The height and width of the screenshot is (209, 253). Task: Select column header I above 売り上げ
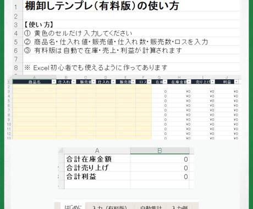pyautogui.click(x=203, y=77)
